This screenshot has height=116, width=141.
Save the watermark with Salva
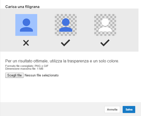tap(129, 109)
